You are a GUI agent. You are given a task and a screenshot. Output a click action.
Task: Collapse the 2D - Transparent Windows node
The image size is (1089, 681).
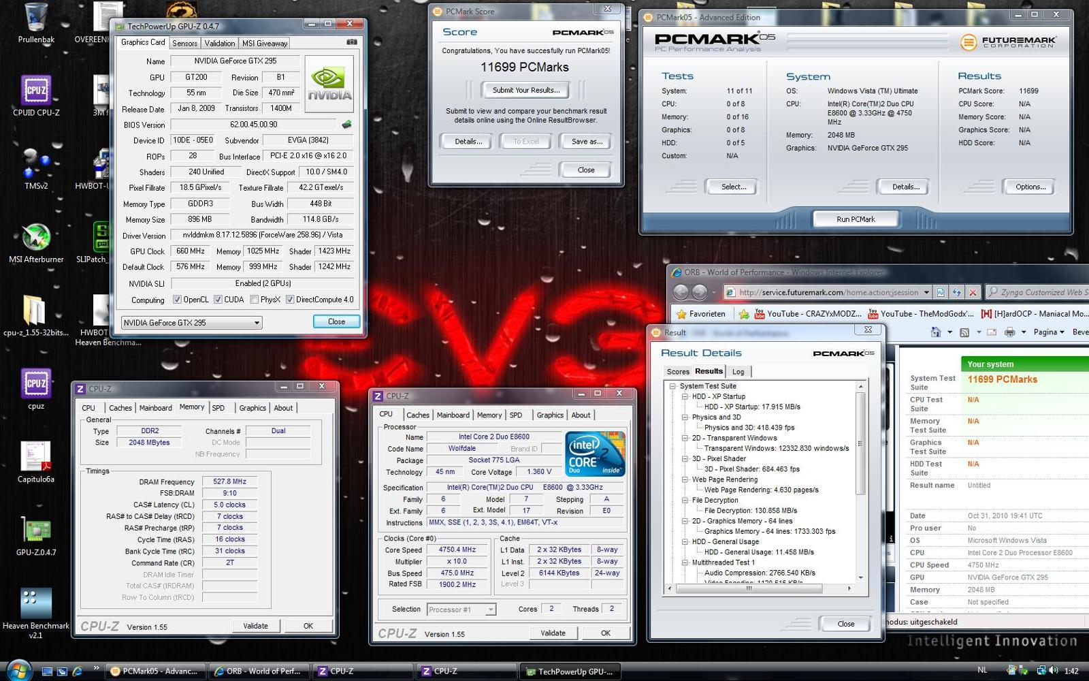(685, 438)
